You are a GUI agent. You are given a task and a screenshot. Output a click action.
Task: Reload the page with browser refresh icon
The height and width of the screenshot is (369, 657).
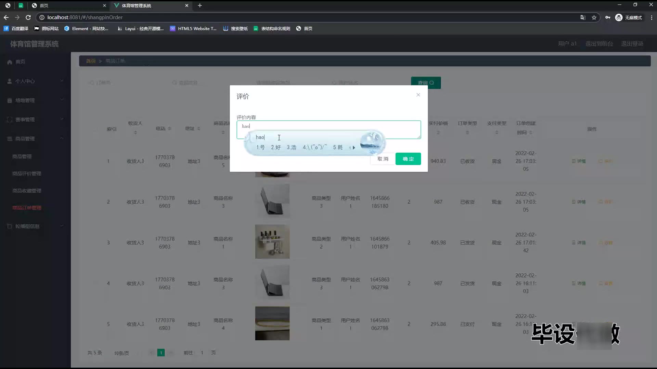[28, 17]
